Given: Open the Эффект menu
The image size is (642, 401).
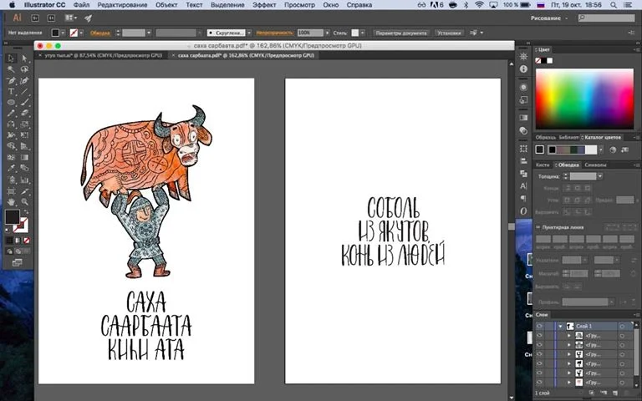Looking at the screenshot, I should [264, 5].
